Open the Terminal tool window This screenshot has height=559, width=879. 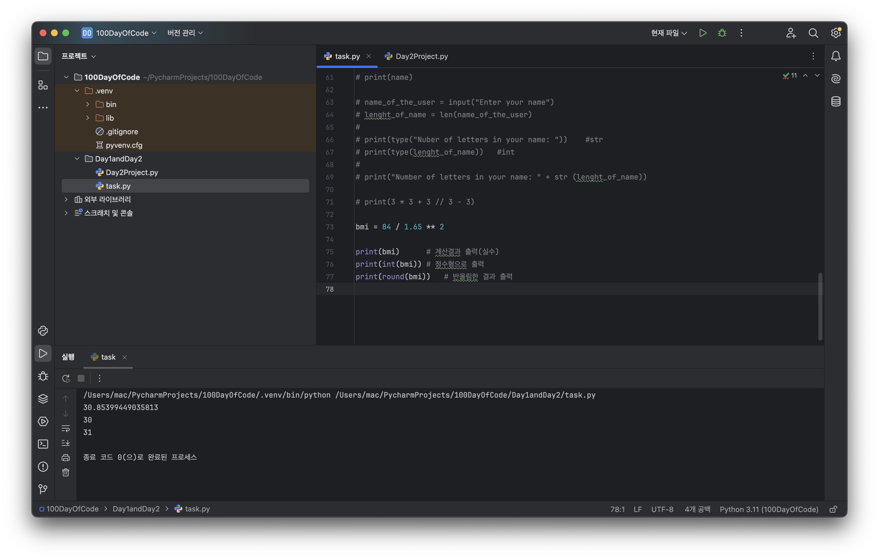point(43,444)
